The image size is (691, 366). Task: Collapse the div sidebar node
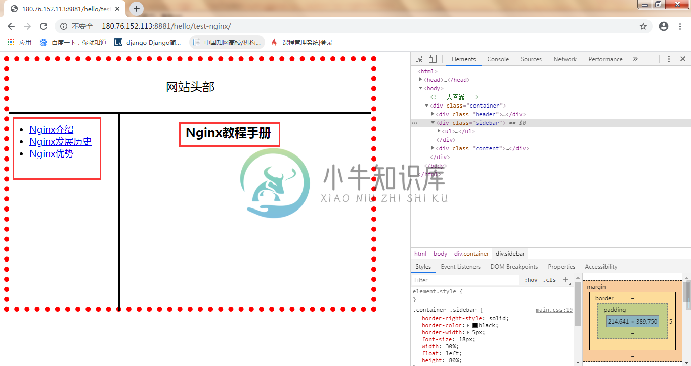click(433, 123)
